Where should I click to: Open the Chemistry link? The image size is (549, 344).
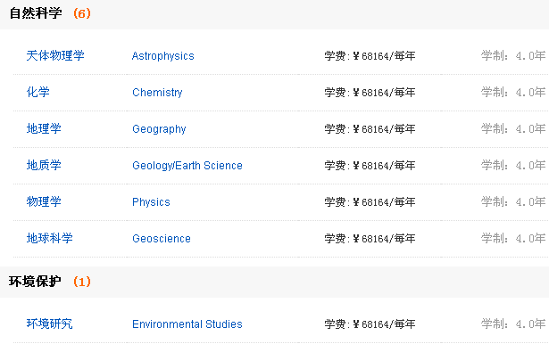click(x=157, y=93)
